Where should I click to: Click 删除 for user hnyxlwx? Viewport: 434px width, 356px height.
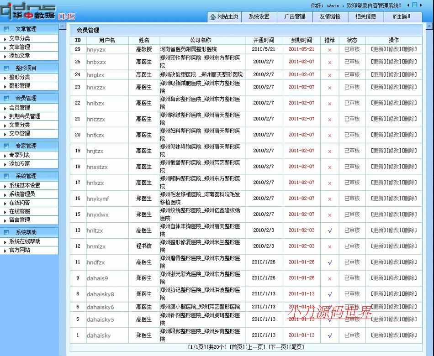point(409,214)
